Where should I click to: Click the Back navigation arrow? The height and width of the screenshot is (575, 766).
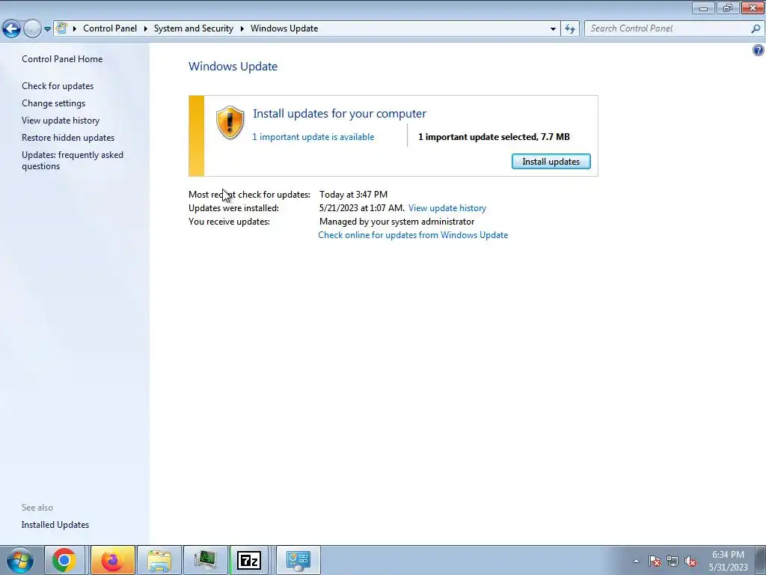click(11, 29)
